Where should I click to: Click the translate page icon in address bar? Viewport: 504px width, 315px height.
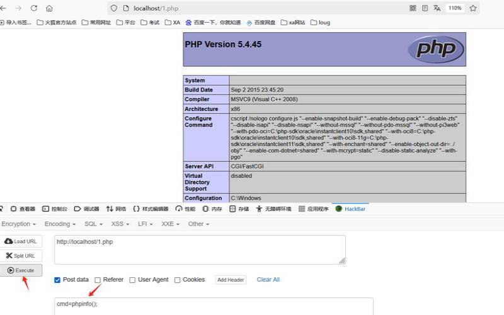pos(437,8)
